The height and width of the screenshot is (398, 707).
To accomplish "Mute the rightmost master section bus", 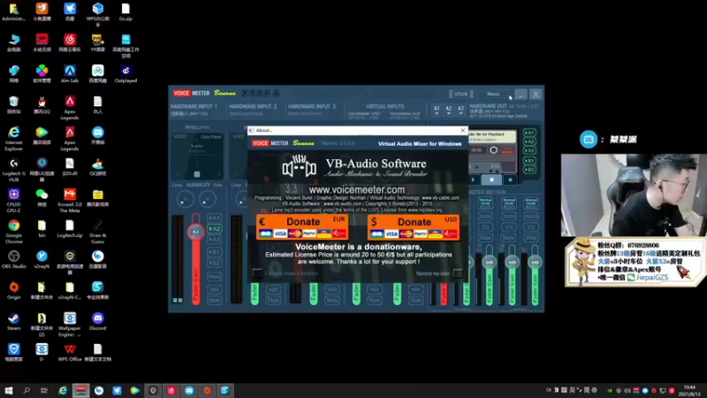I will coord(531,237).
